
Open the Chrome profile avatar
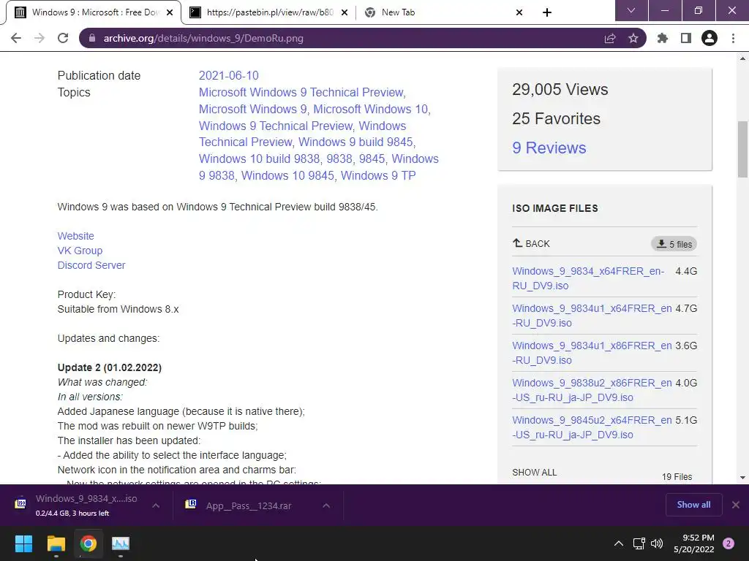point(710,38)
